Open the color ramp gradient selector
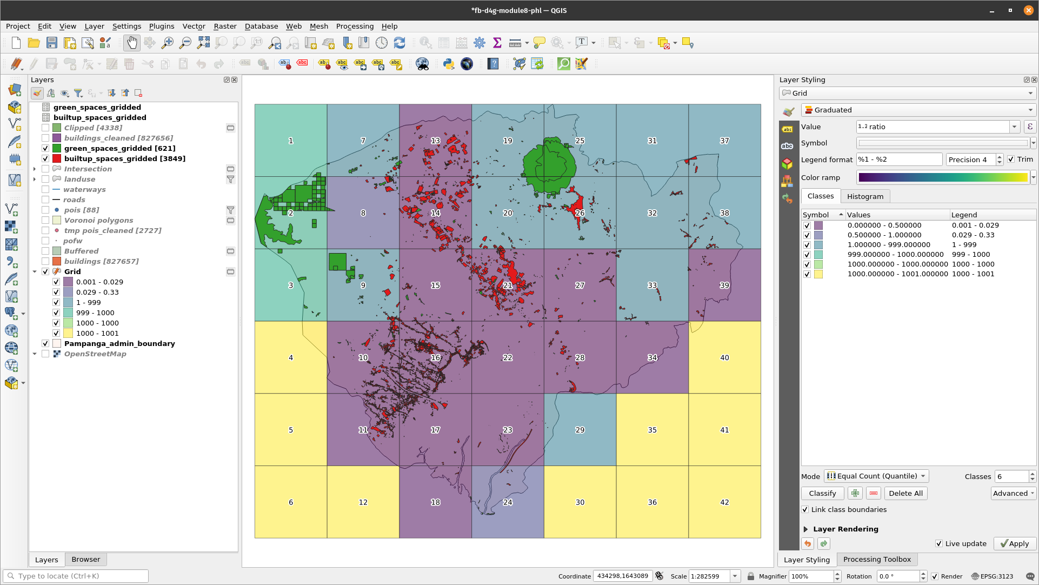Image resolution: width=1039 pixels, height=585 pixels. (x=943, y=177)
